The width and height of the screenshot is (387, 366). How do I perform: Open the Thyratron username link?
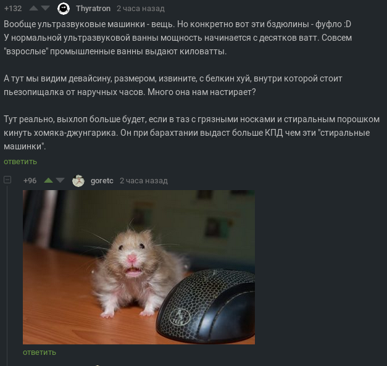pyautogui.click(x=93, y=9)
